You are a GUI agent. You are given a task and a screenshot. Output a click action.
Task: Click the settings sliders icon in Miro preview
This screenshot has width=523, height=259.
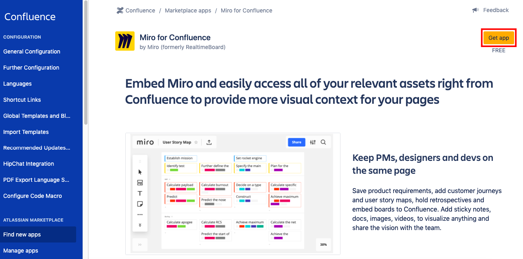313,142
